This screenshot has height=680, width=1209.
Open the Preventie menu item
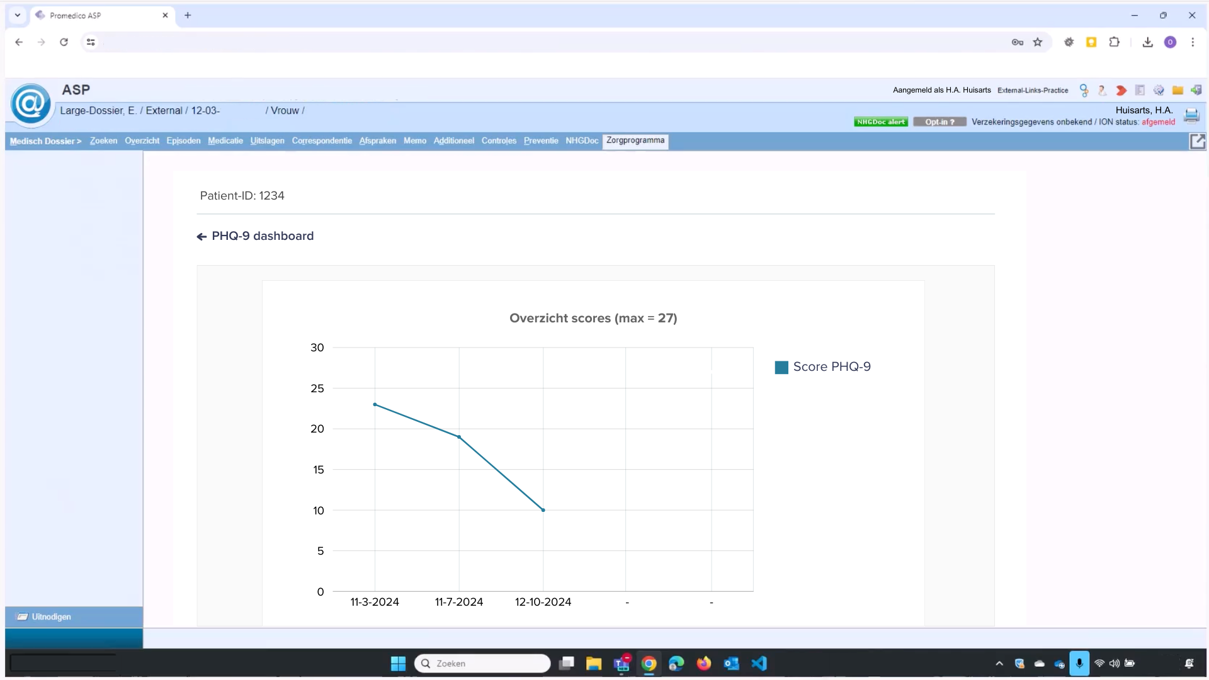click(541, 140)
